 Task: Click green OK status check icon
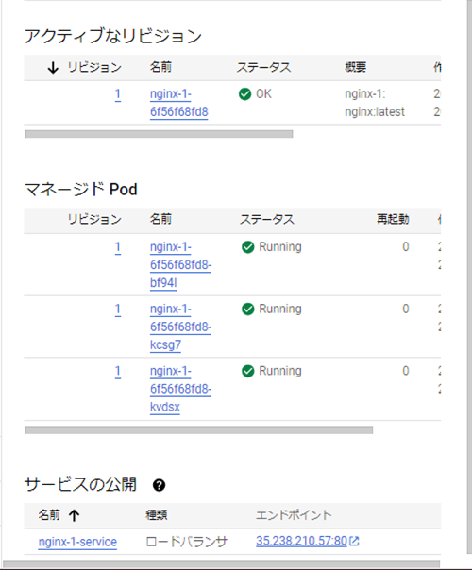coord(245,94)
